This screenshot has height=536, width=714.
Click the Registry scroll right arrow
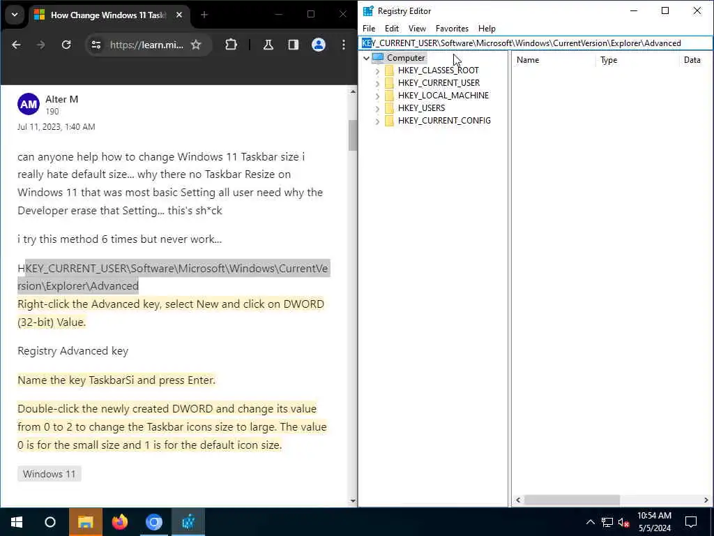[706, 500]
